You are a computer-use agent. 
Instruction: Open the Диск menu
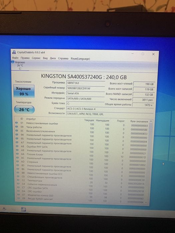coord(53,58)
